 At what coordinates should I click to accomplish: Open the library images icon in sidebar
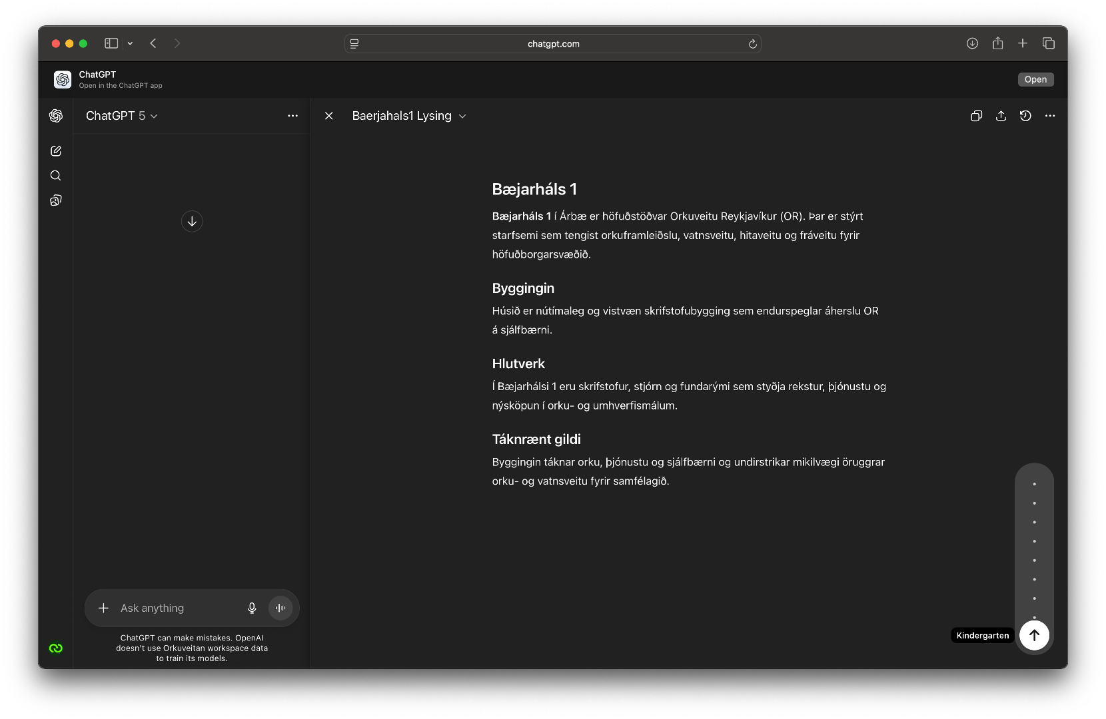[56, 200]
